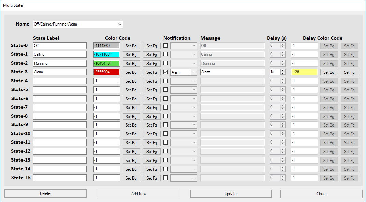The image size is (366, 202).
Task: Increase State-3 delay with up arrow
Action: [283, 71]
